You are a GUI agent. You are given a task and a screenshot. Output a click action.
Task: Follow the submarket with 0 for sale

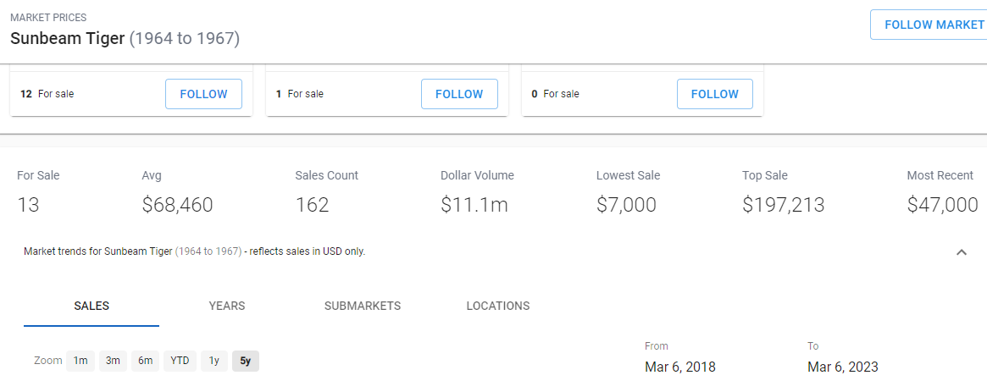[714, 94]
